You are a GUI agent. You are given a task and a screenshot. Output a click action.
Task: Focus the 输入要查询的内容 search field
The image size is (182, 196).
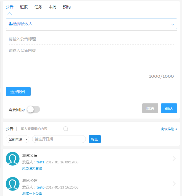(41, 129)
